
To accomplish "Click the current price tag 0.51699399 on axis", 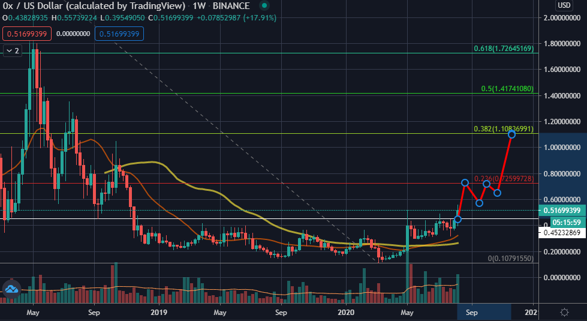I will point(562,211).
